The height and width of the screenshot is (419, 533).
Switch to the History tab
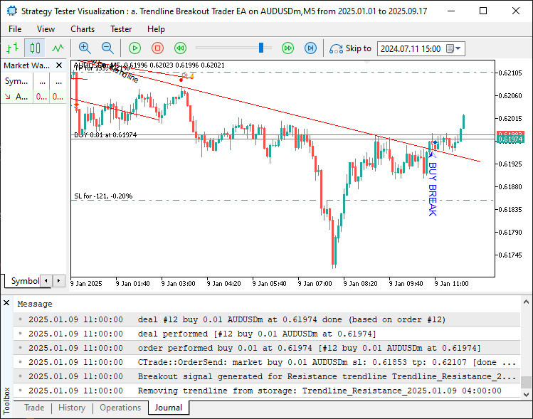(72, 408)
